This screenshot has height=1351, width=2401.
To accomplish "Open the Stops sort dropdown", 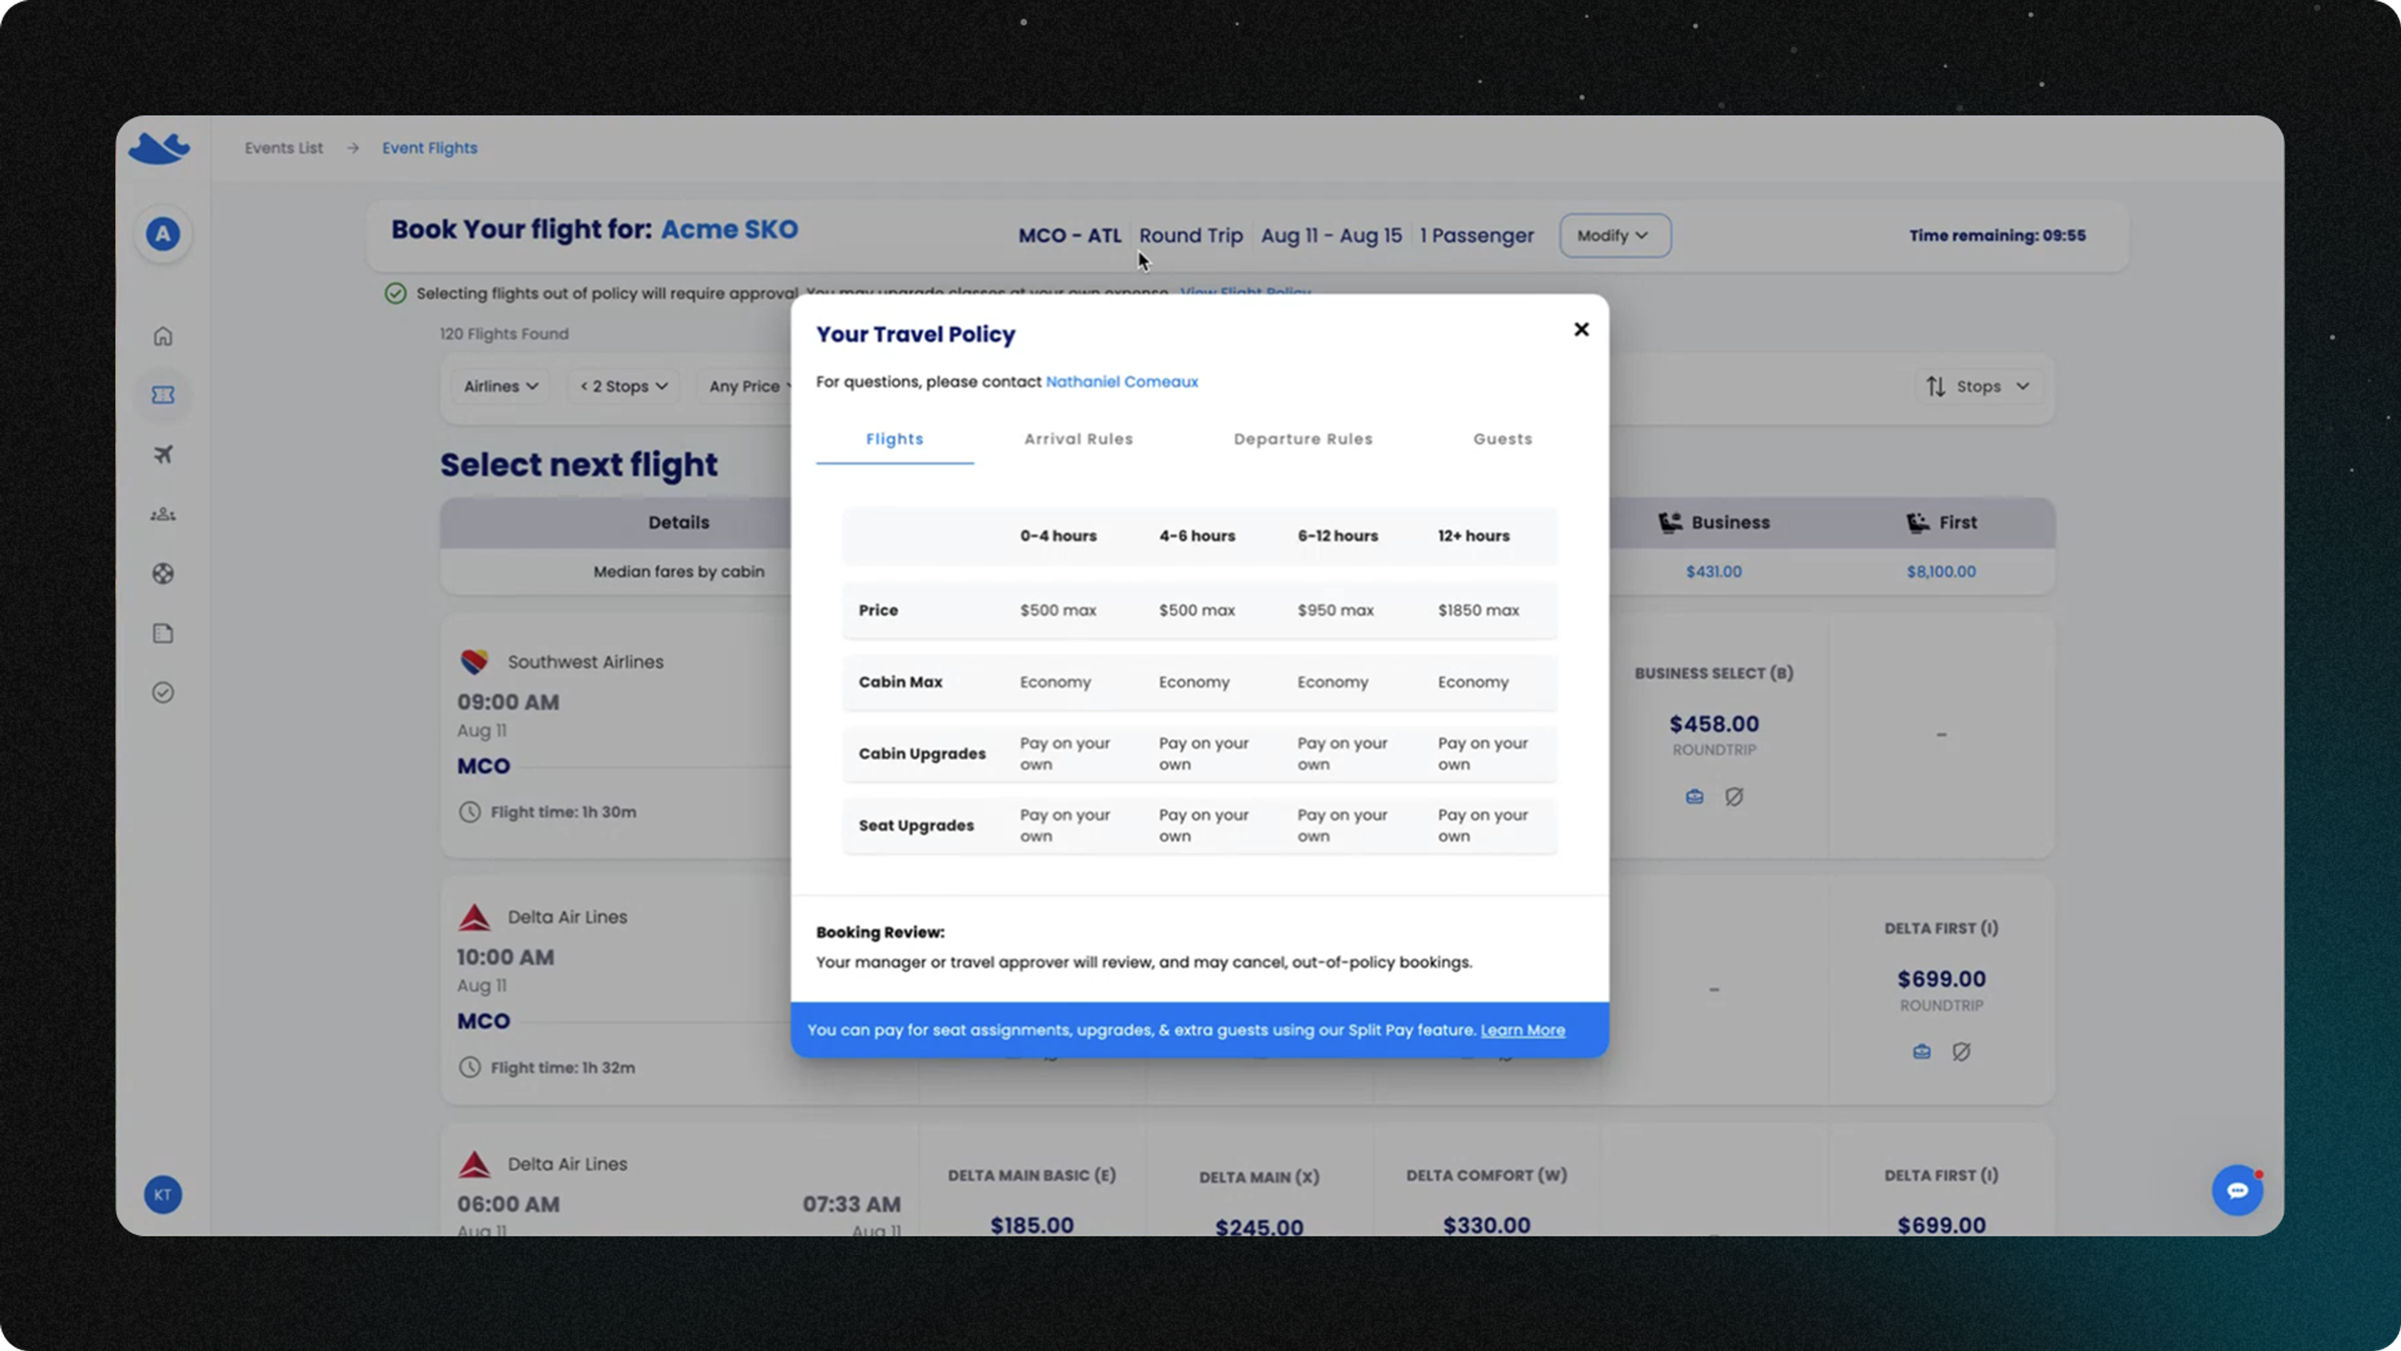I will [1978, 386].
